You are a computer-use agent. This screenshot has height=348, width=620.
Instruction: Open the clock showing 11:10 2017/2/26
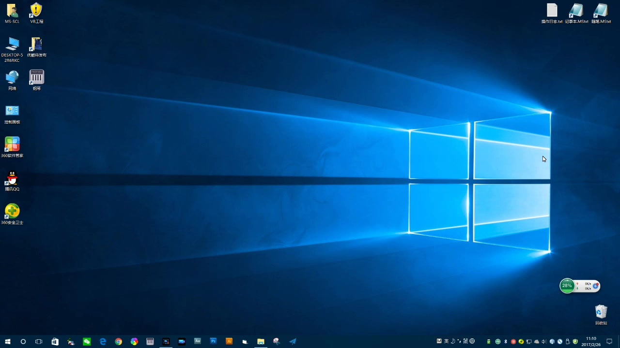coord(591,341)
